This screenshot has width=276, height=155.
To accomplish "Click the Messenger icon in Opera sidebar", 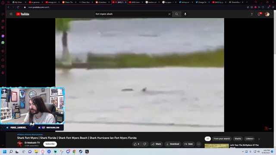I will pyautogui.click(x=3, y=36).
